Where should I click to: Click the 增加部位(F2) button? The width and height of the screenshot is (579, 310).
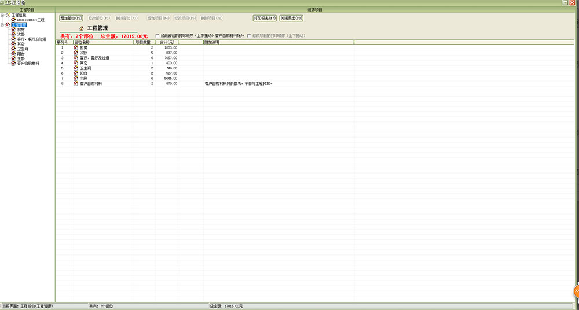[71, 18]
